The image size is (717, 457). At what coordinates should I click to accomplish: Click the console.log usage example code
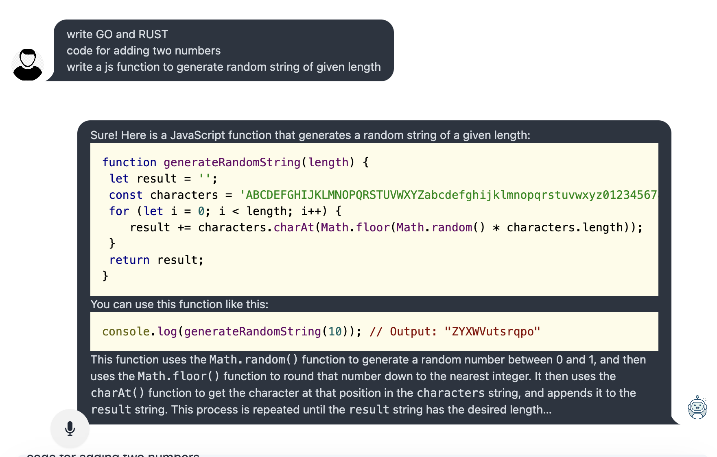(232, 332)
